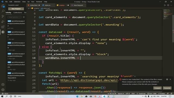Viewport: 174px width, 98px height.
Task: Open File Explorer from taskbar
Action: 82,96
